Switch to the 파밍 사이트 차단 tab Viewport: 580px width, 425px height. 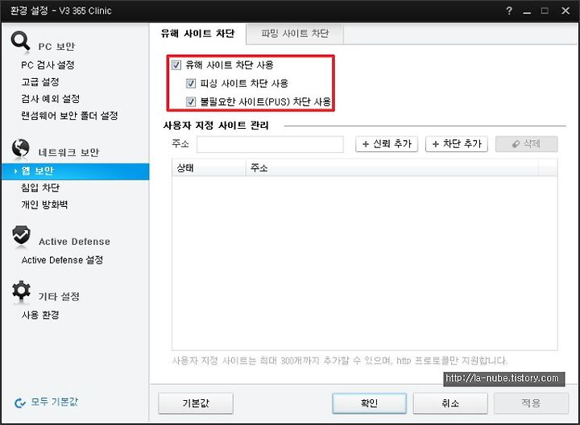tap(295, 34)
